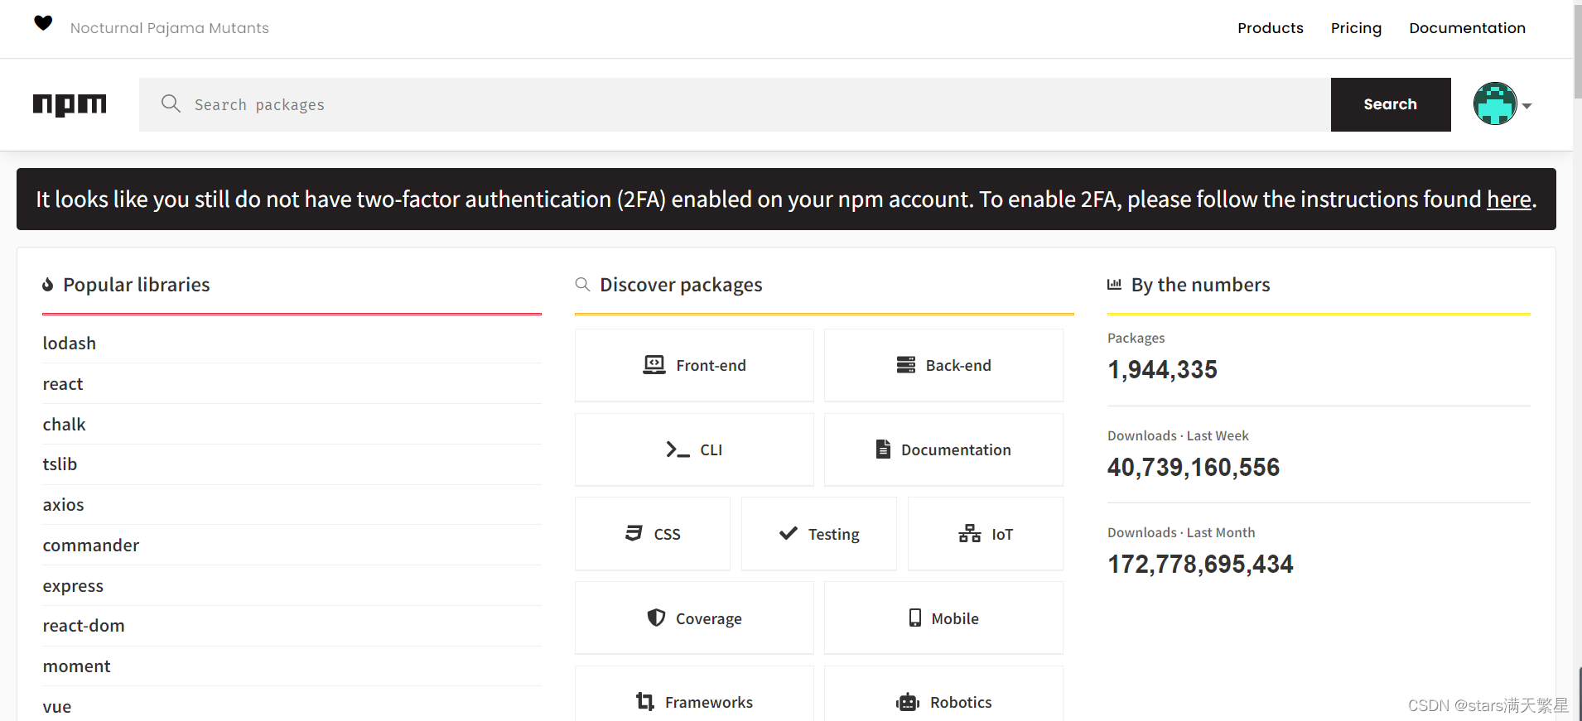Open the Front-end packages category

pos(694,365)
